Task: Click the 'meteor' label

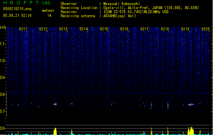Action: 48,10
